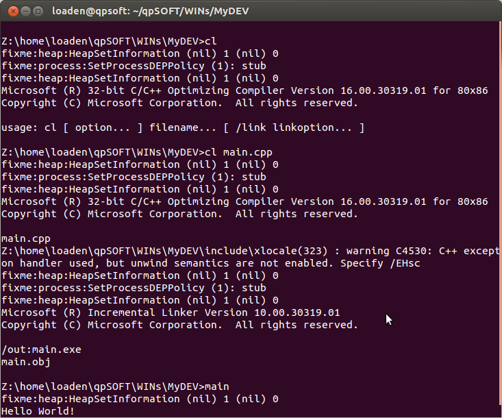Click the terminal's right-edge scrollbar
This screenshot has height=418, width=502.
pyautogui.click(x=500, y=219)
